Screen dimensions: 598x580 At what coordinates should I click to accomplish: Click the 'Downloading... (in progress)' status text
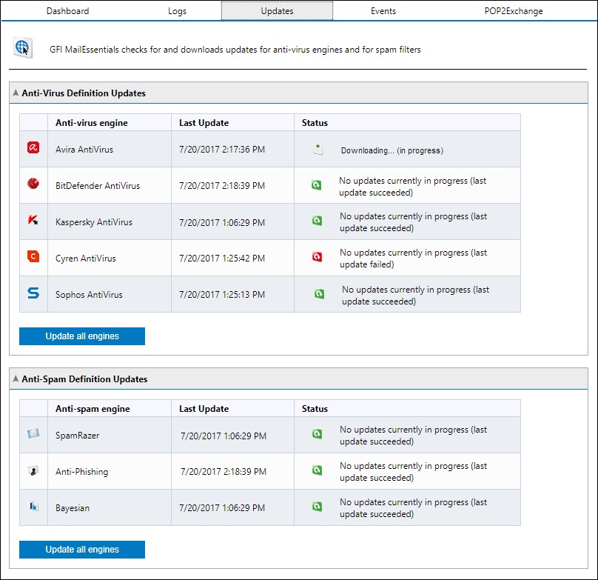pyautogui.click(x=392, y=151)
